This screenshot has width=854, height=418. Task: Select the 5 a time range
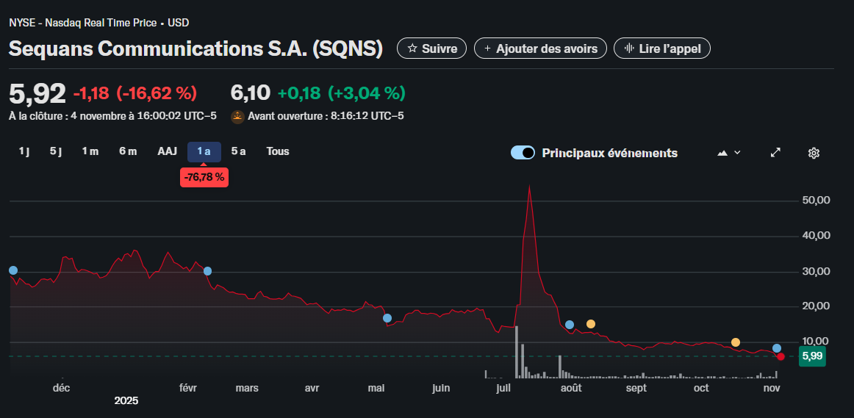click(x=239, y=151)
